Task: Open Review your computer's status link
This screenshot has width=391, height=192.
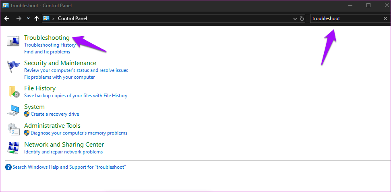Action: pyautogui.click(x=76, y=70)
